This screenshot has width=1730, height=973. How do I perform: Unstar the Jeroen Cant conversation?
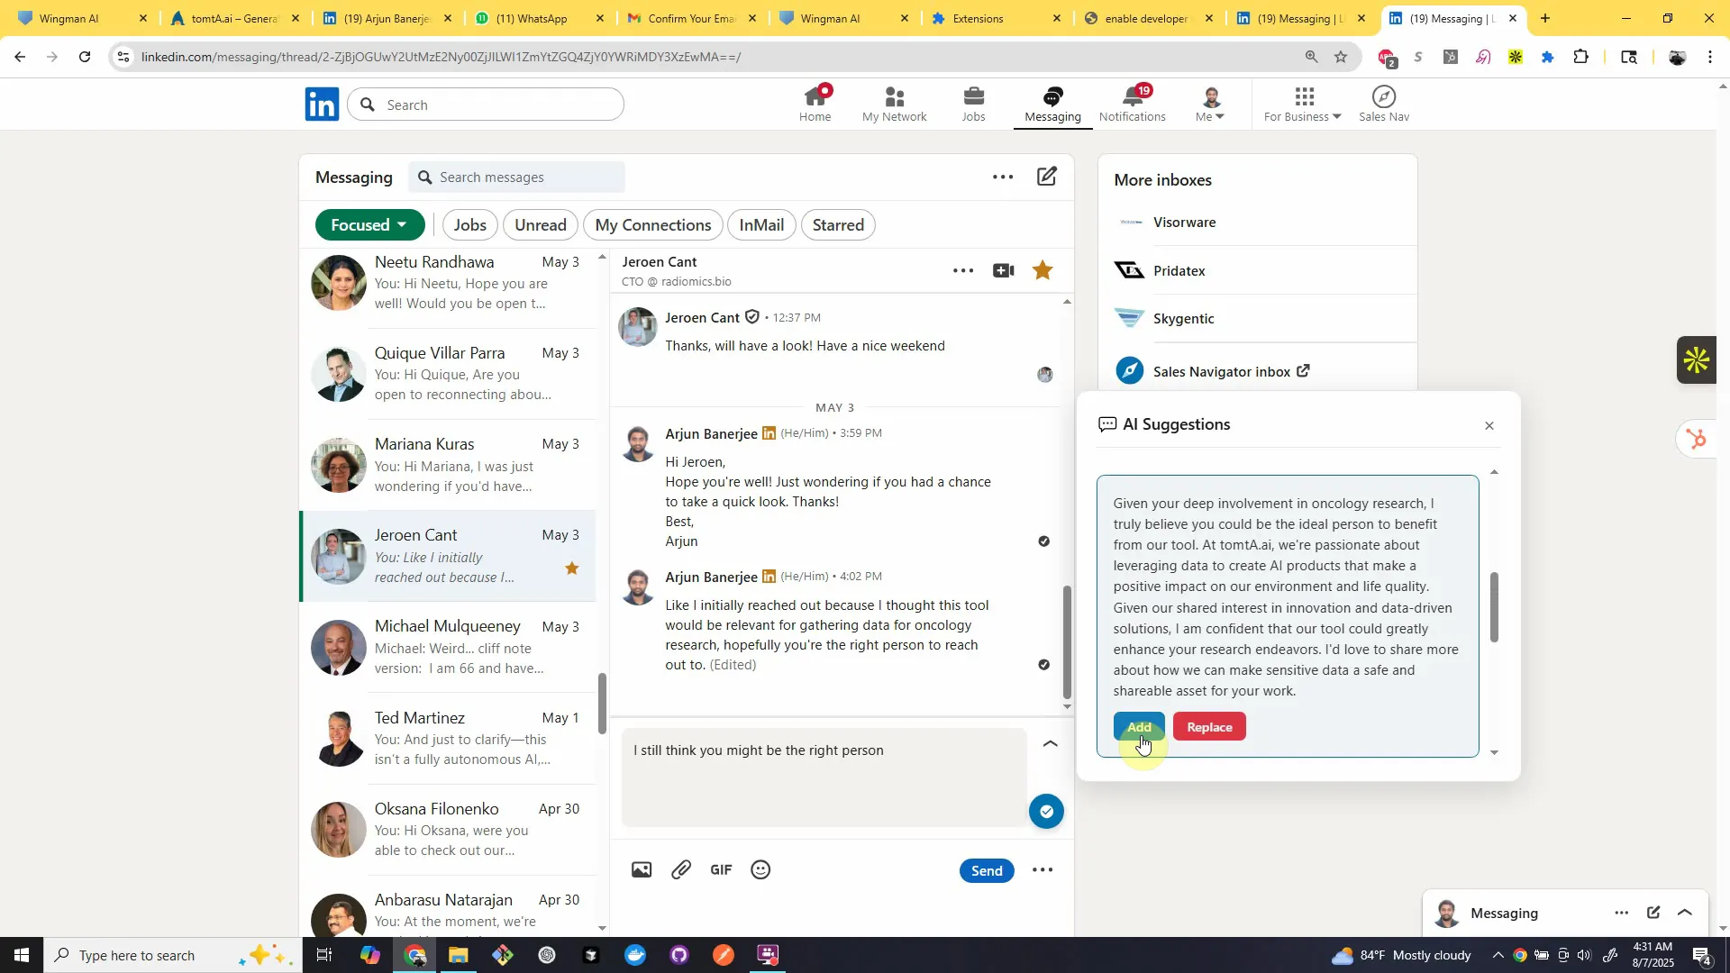click(x=1043, y=270)
